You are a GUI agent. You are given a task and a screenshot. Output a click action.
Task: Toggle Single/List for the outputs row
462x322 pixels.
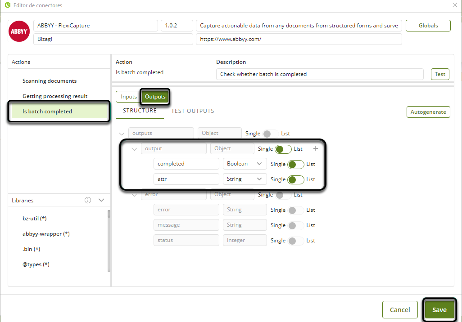tap(271, 134)
